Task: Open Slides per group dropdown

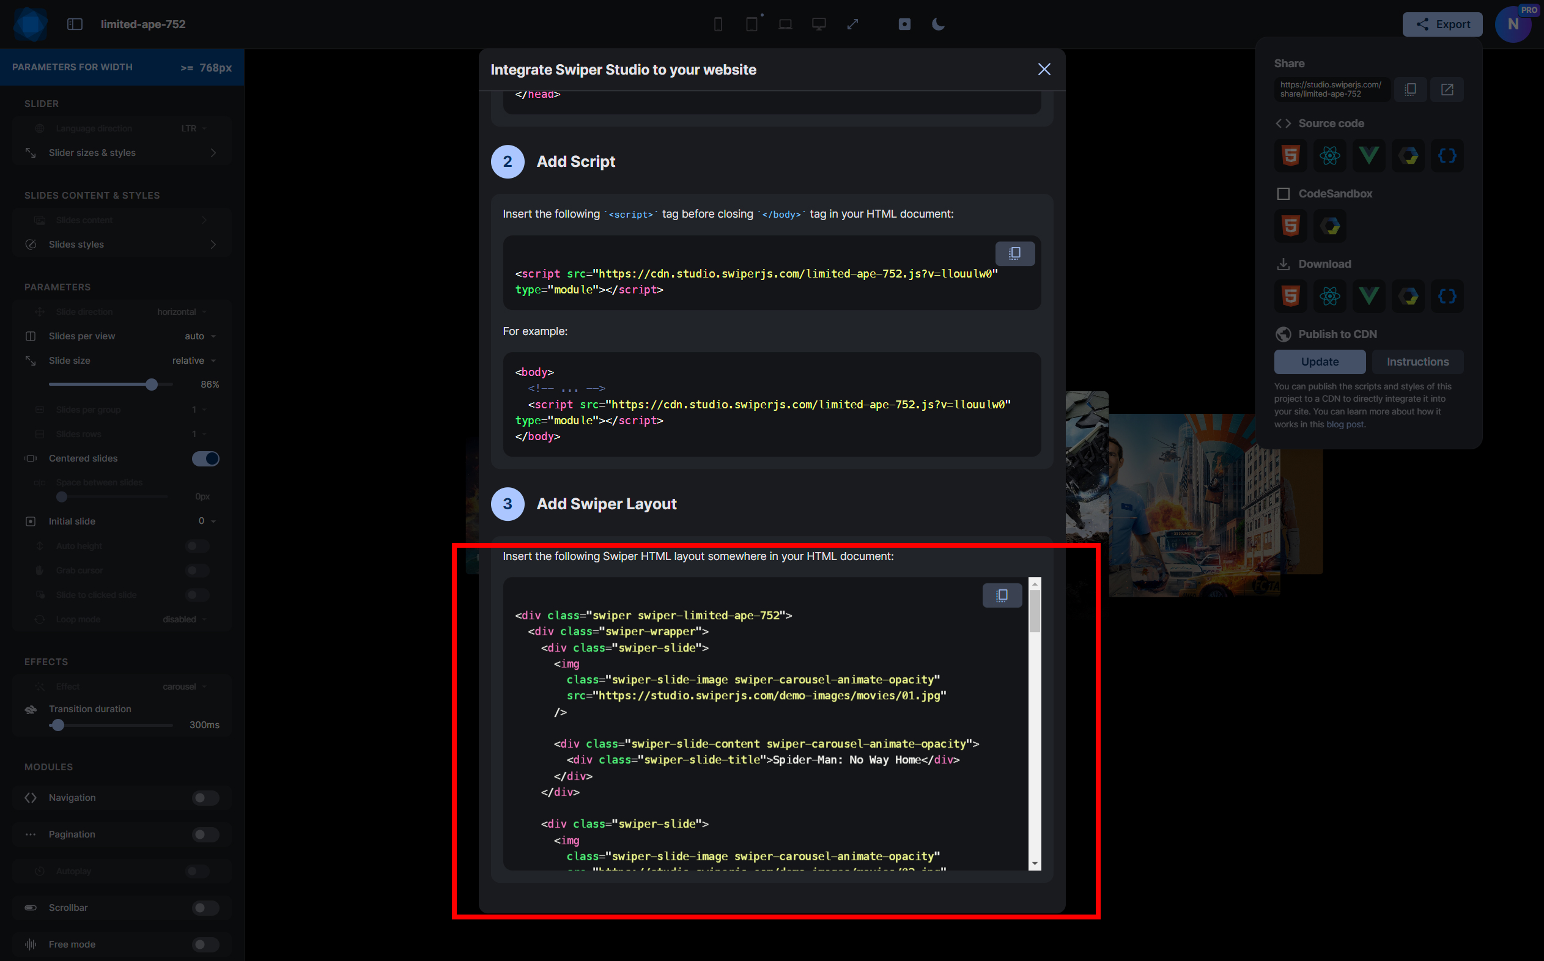Action: point(199,410)
